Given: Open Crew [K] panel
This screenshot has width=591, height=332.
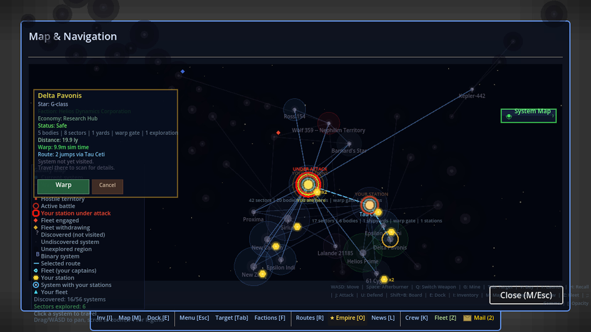Looking at the screenshot, I should click(416, 318).
